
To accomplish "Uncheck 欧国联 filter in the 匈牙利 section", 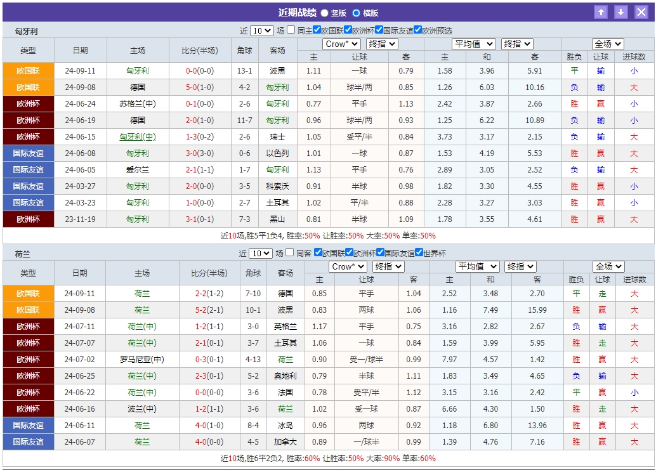I will coord(317,29).
